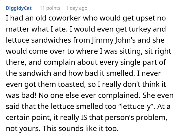The height and width of the screenshot is (136, 185).
Task: Open the "1 day ago" comment timestamp
Action: coord(77,8)
